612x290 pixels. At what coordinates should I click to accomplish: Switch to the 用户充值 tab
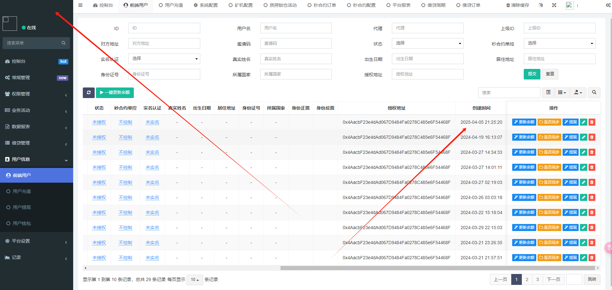point(171,5)
